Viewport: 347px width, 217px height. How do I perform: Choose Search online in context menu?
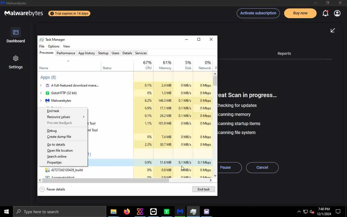(63, 157)
